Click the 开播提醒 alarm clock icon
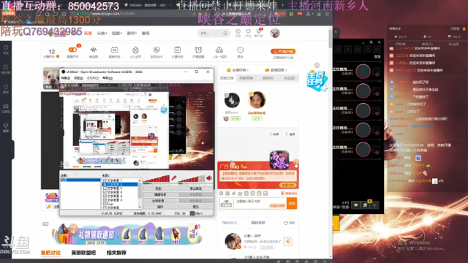468x263 pixels. 198,50
